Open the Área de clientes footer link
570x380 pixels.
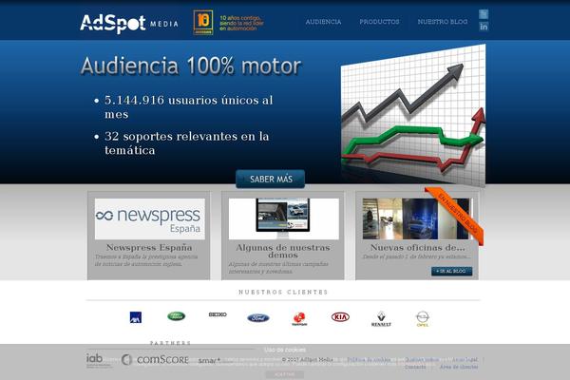pos(459,367)
